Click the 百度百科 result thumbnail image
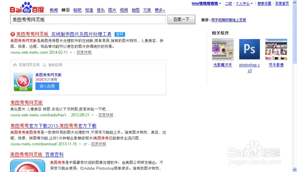Screen dimensions: 297x172 [28, 166]
